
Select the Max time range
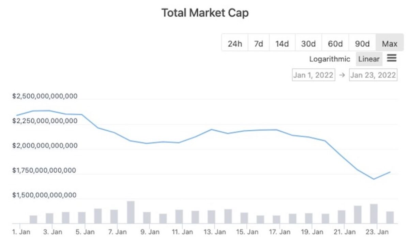(x=390, y=44)
